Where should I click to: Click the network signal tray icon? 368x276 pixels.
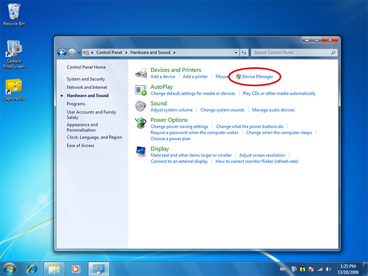coord(320,269)
